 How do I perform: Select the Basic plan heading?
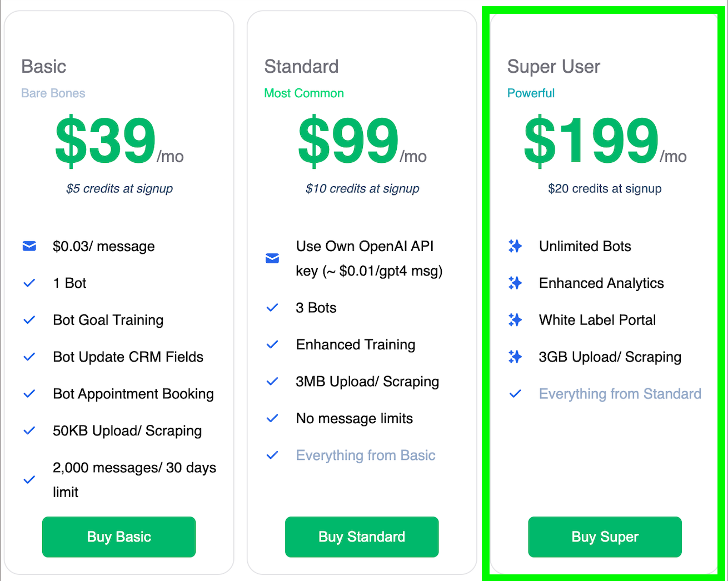[44, 67]
